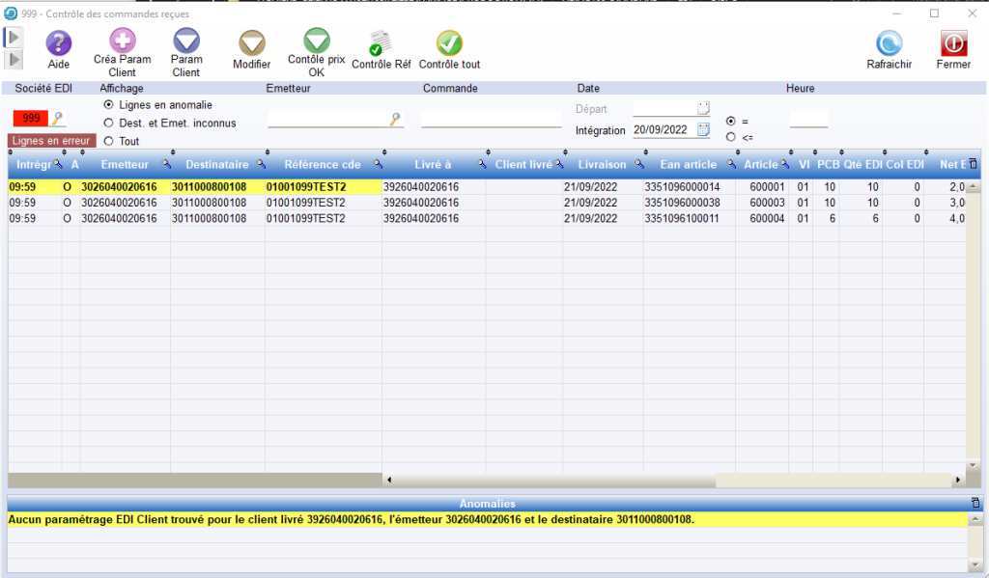Open the Intégration date calendar picker

(x=703, y=129)
